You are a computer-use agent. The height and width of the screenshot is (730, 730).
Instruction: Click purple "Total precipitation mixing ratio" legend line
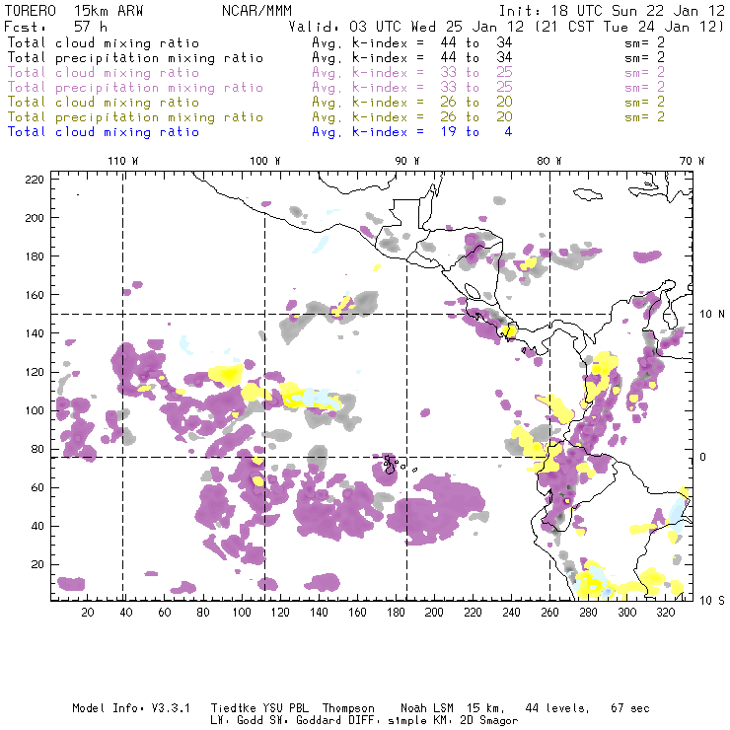135,88
